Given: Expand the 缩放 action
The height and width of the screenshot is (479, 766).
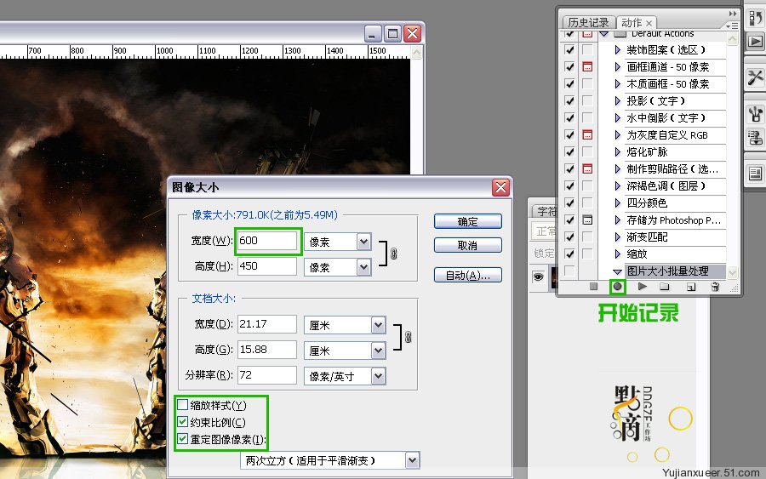Looking at the screenshot, I should pyautogui.click(x=618, y=254).
